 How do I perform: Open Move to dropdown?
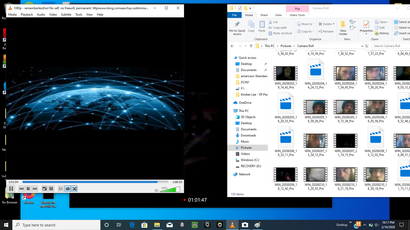tap(306, 24)
